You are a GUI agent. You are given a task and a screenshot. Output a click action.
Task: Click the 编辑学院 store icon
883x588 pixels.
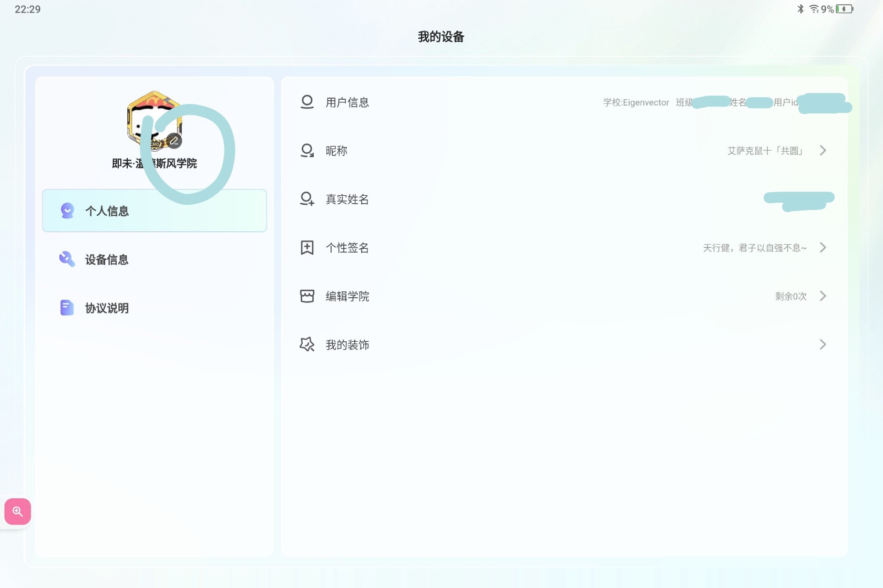307,296
